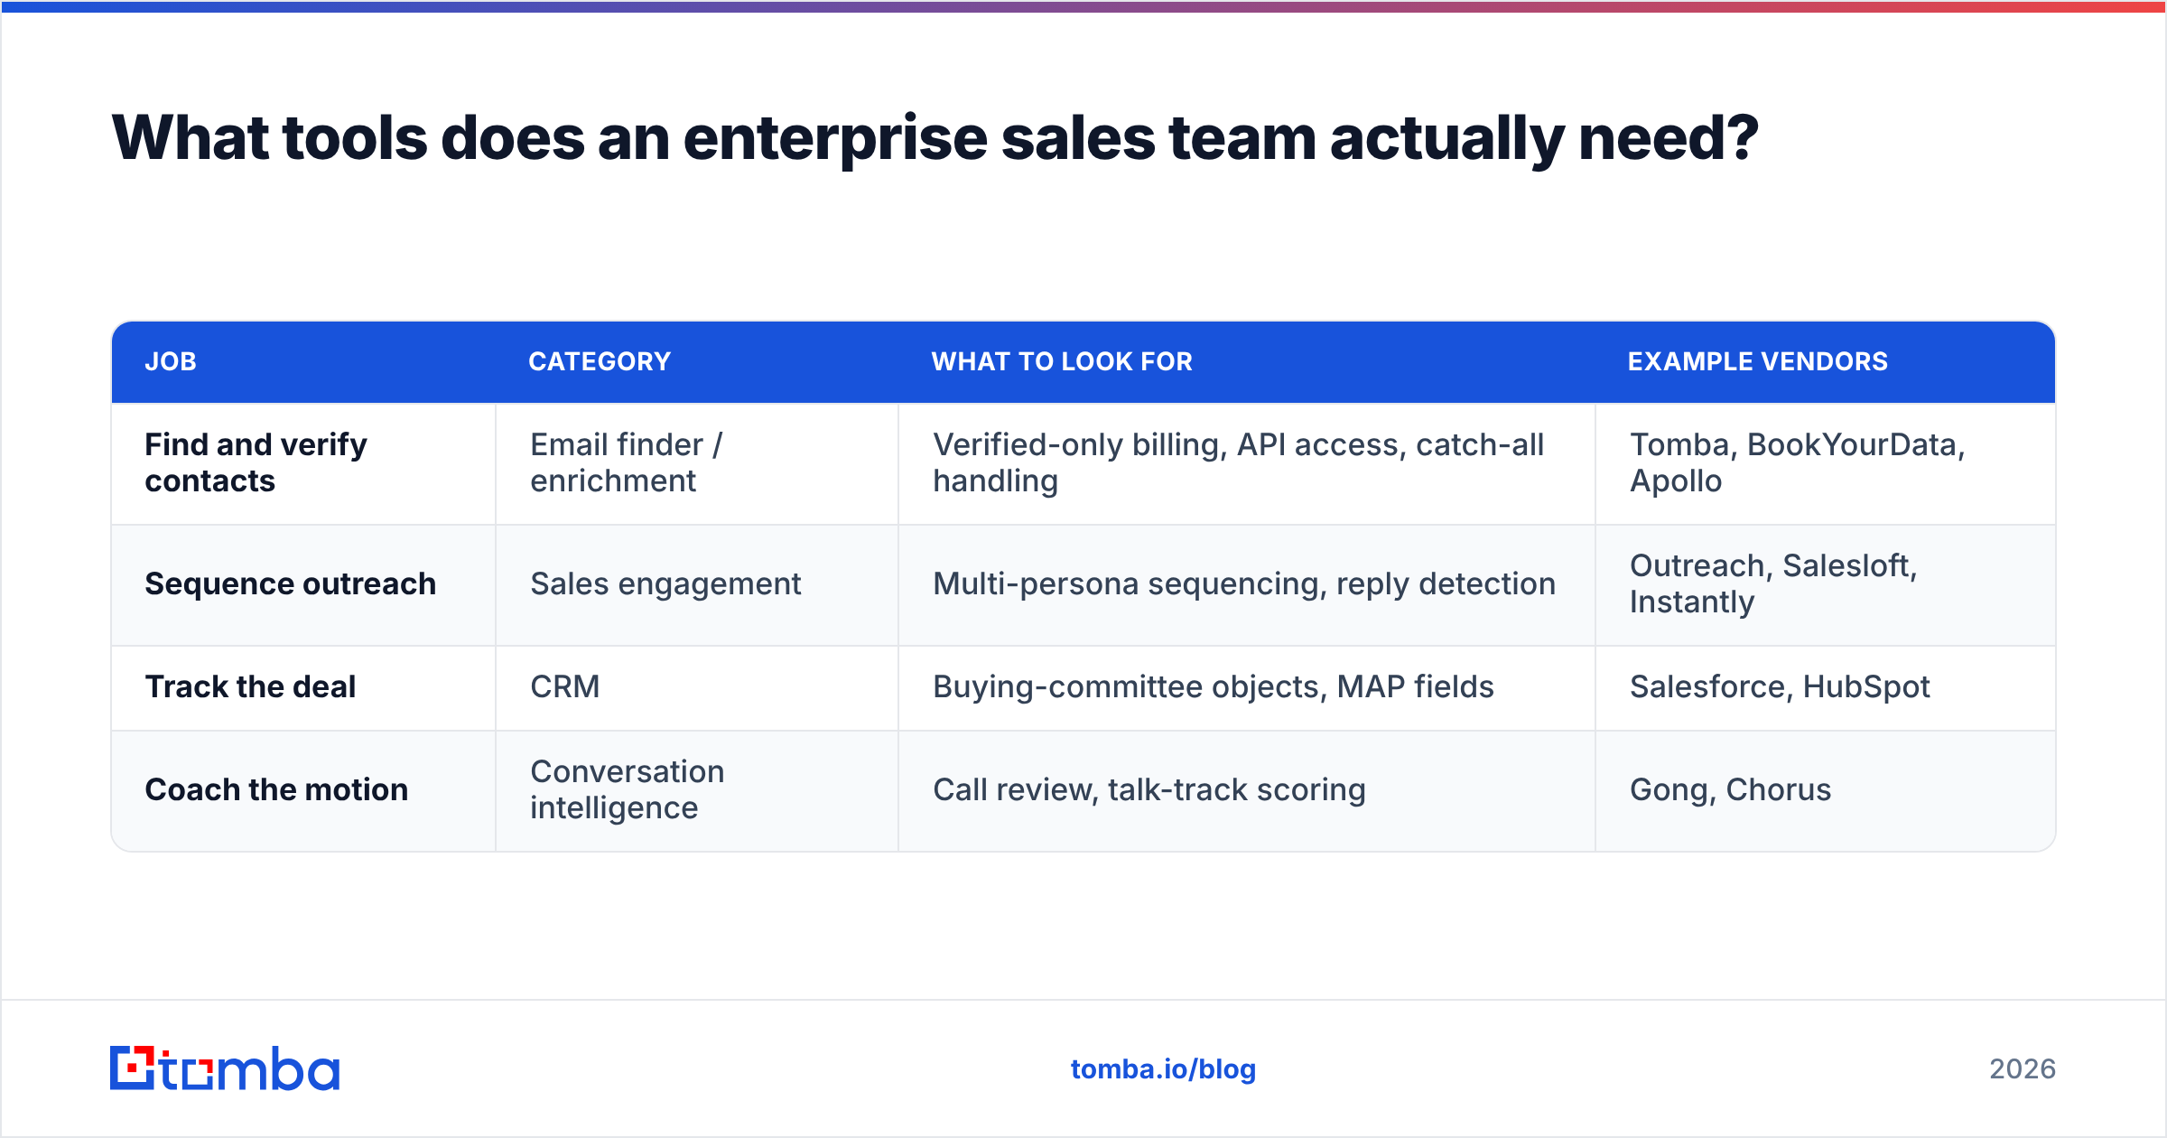Click 'Verified-only billing, API access' cell
This screenshot has width=2167, height=1138.
click(x=1247, y=463)
